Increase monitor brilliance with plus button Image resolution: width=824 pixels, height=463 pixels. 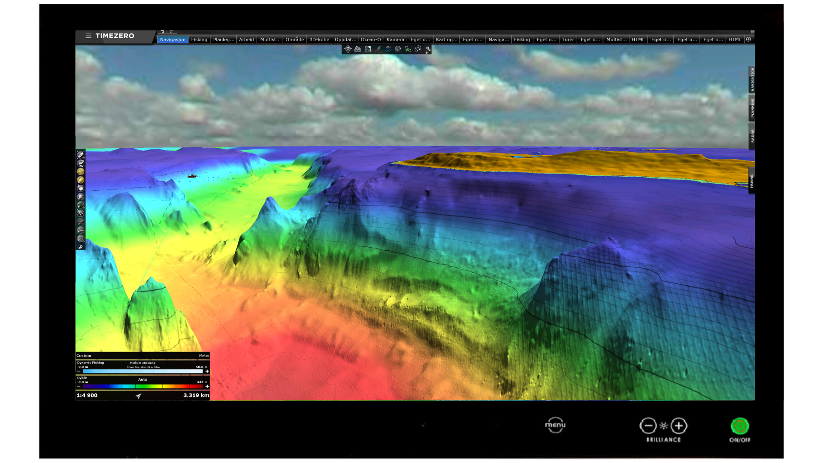click(679, 426)
